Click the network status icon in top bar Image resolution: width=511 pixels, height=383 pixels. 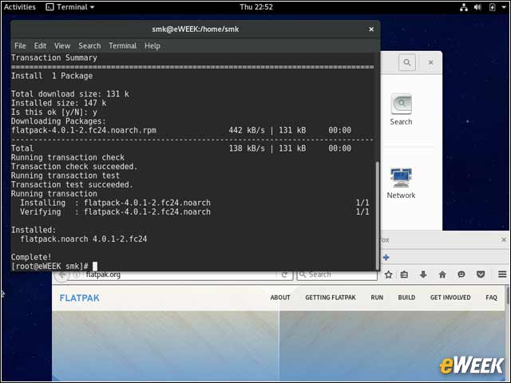463,7
